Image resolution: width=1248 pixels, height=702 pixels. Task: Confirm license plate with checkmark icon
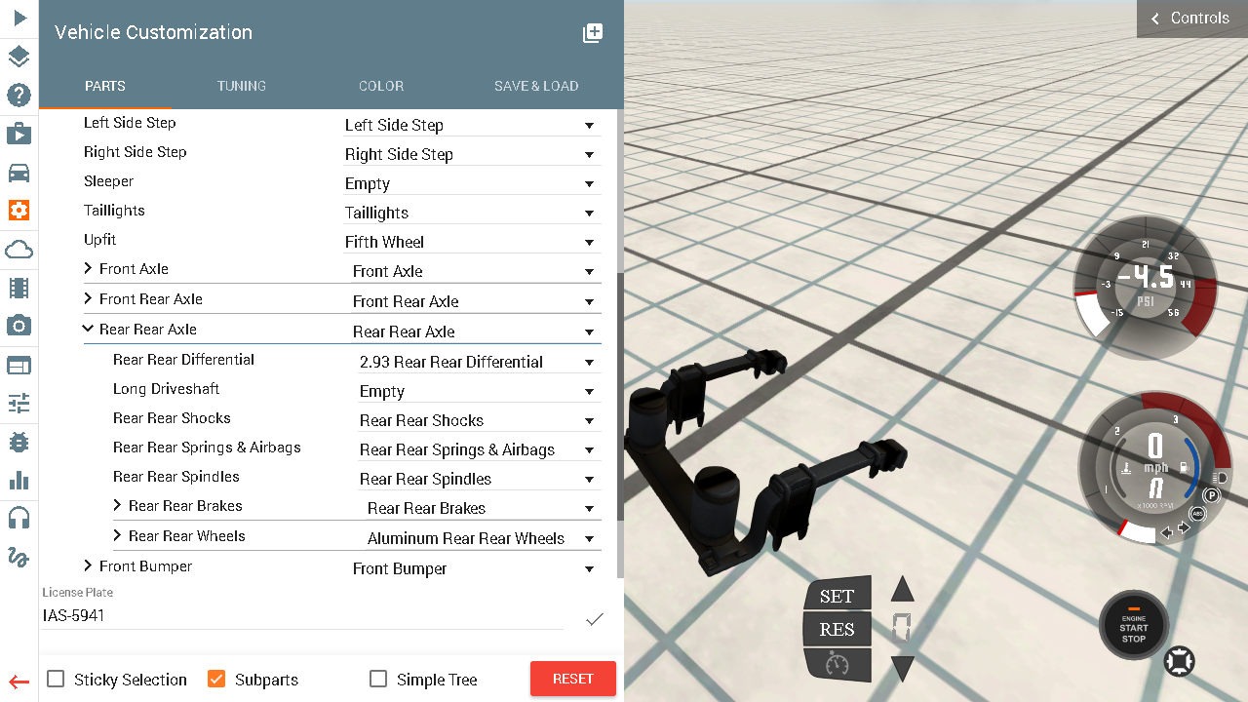(594, 619)
